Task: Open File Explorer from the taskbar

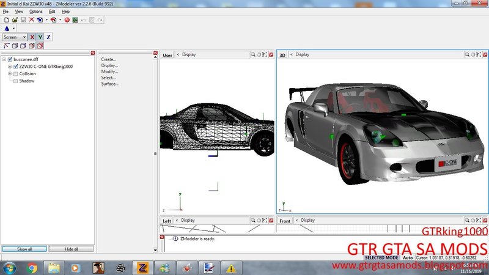Action: 54,268
